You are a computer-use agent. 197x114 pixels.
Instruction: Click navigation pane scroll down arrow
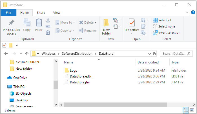point(56,104)
